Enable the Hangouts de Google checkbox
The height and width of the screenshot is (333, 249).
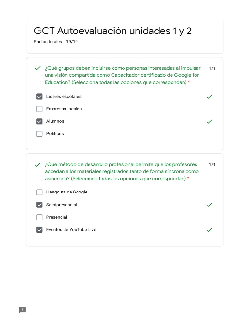click(40, 192)
